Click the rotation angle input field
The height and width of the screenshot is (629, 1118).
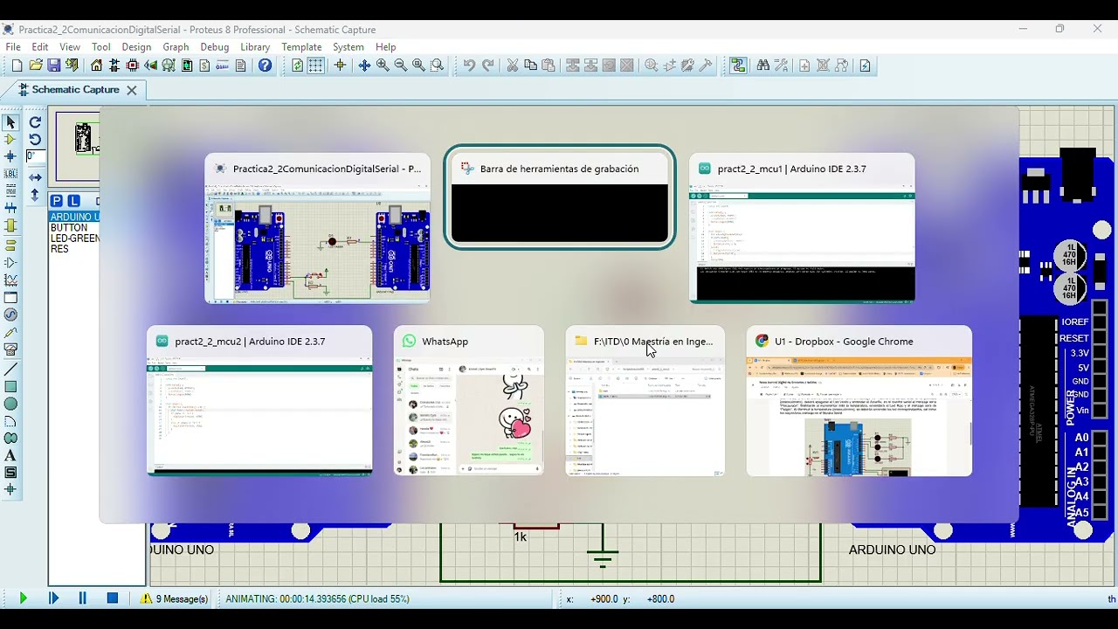point(35,156)
